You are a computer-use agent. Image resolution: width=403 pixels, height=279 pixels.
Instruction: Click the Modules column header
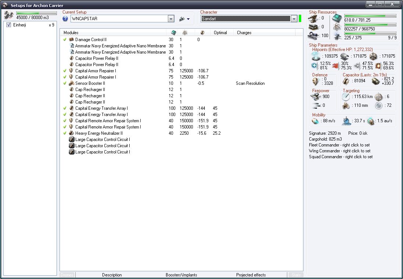coord(113,33)
